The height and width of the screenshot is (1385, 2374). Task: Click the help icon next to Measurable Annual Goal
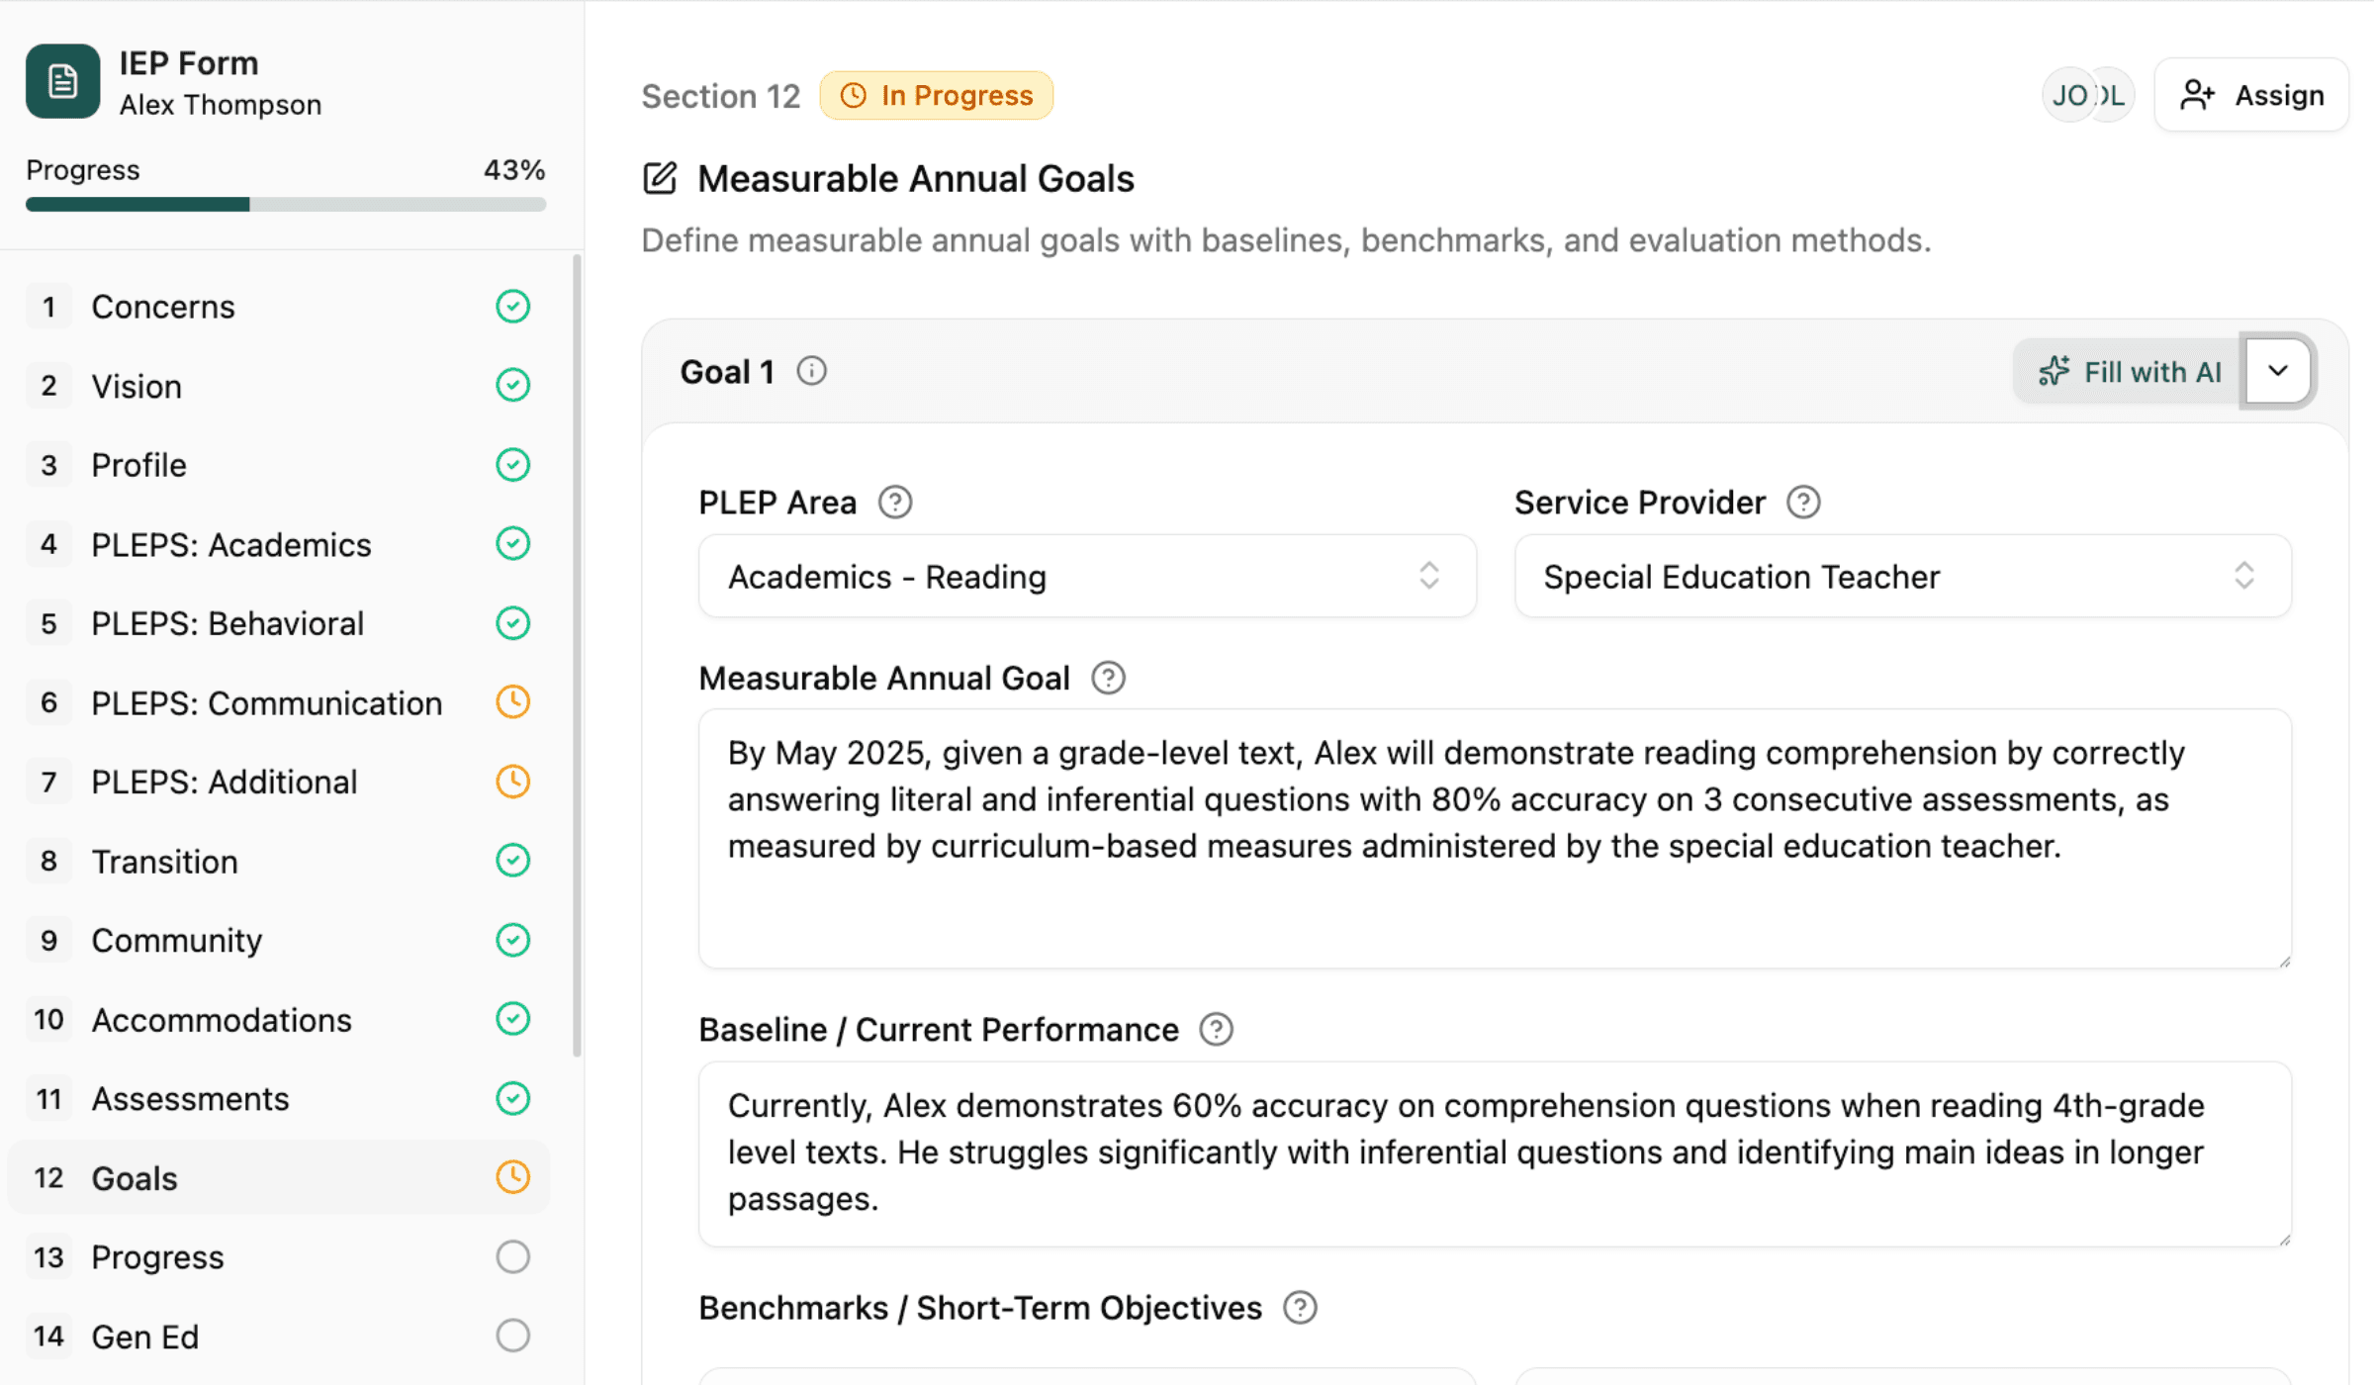(1108, 678)
